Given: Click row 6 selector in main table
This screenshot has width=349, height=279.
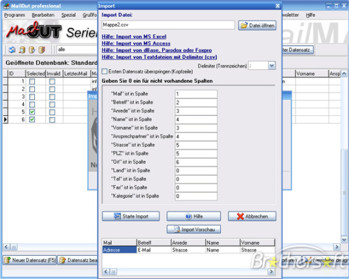Looking at the screenshot, I should click(x=5, y=120).
